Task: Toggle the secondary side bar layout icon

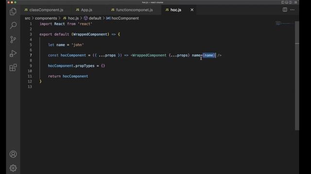Action: coord(291,2)
